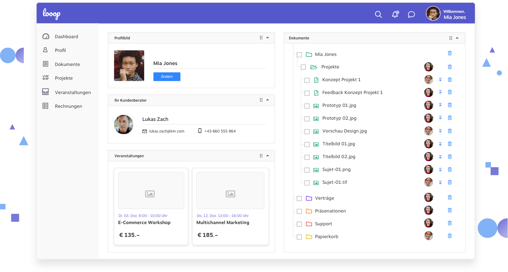This screenshot has width=508, height=272.
Task: Tick the Support folder checkbox
Action: (299, 224)
